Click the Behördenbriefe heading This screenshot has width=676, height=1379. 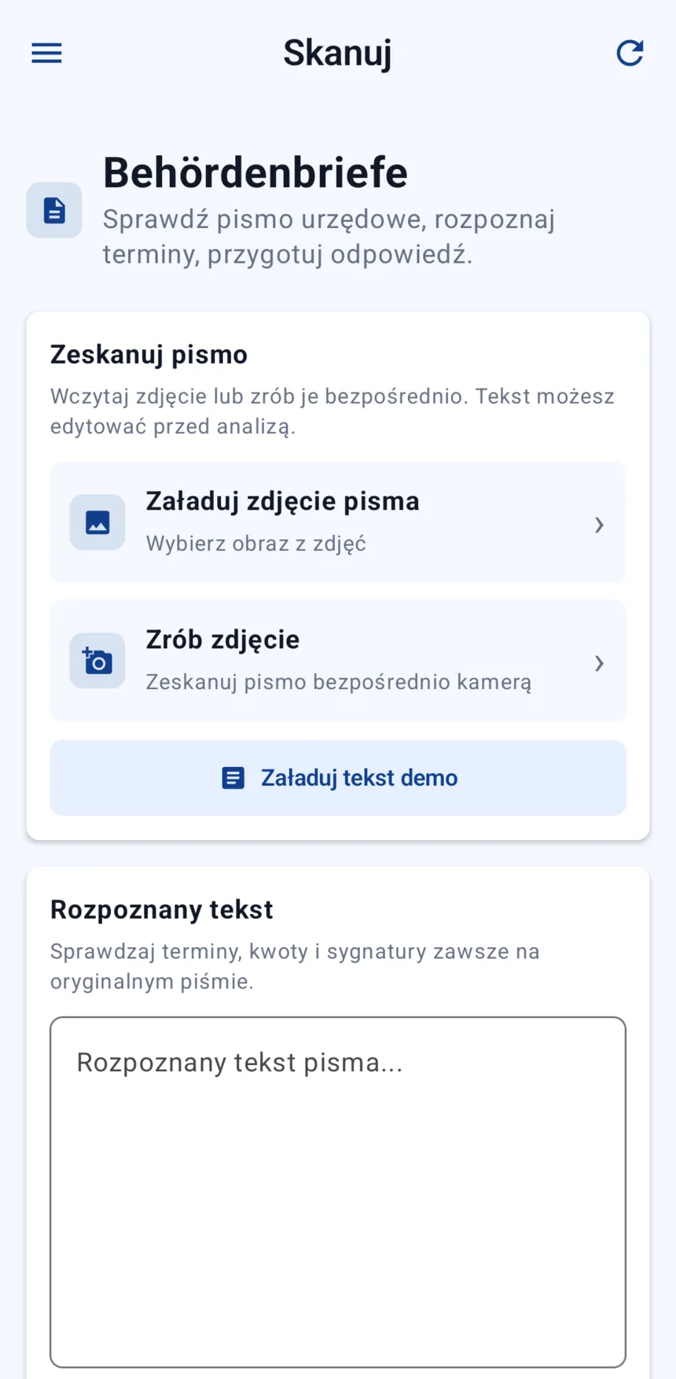255,173
